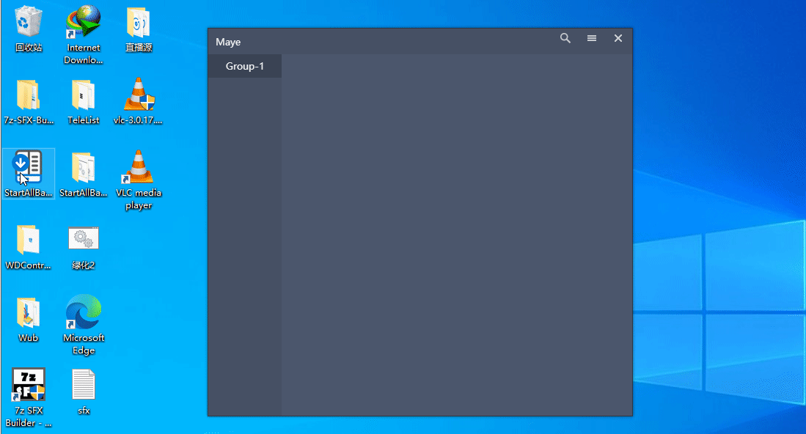Screen dimensions: 806x434
Task: Select the 7z-SFX-Bu... folder
Action: coord(29,102)
